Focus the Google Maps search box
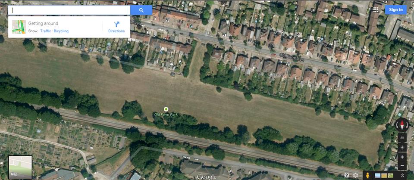414x180 pixels. click(69, 10)
